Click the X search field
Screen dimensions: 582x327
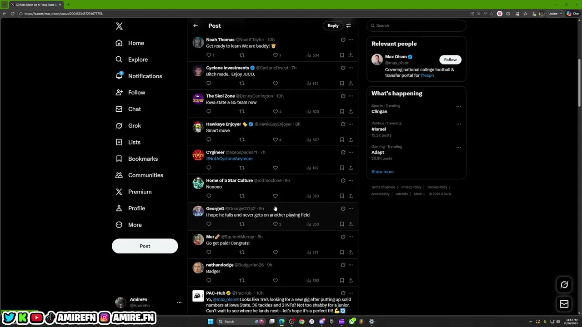(416, 26)
